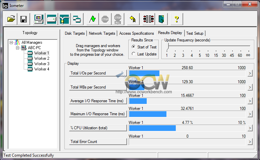Click the Total Error Count empty bar

click(187, 142)
